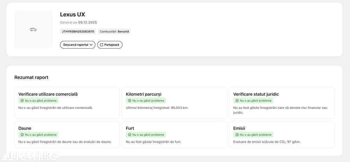Click checkmark icon under Emisii
350x162 pixels.
[x=237, y=135]
